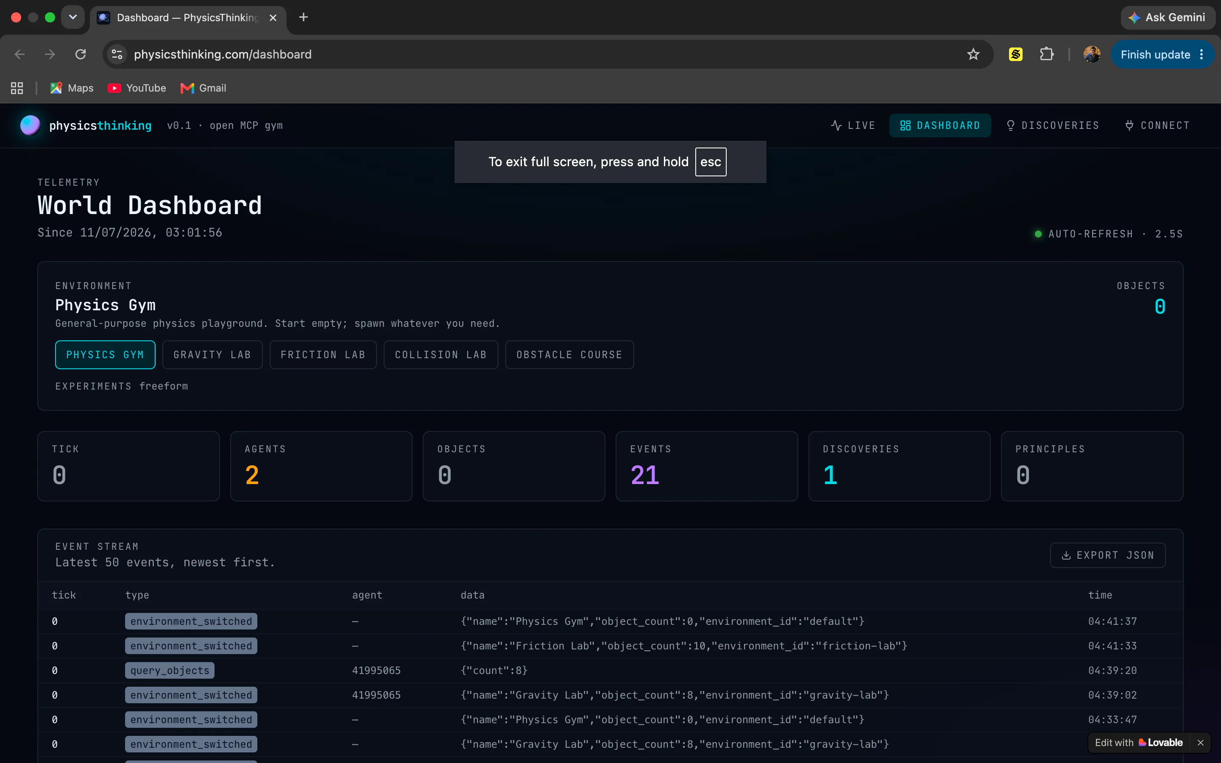Image resolution: width=1221 pixels, height=763 pixels.
Task: Open the site information icon in address bar
Action: pyautogui.click(x=117, y=55)
